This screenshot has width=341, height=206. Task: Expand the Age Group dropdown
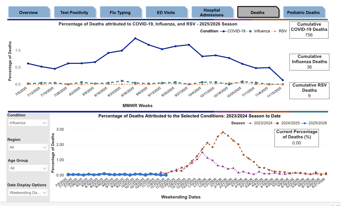28,168
